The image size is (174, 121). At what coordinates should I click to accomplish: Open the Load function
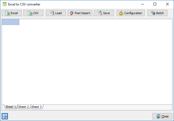tap(56, 13)
